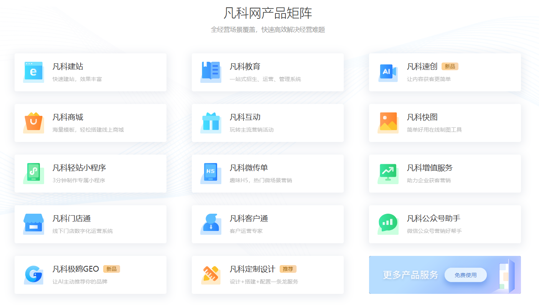Open the 凡科轻站小程序 product title
Image resolution: width=539 pixels, height=305 pixels.
coord(79,168)
